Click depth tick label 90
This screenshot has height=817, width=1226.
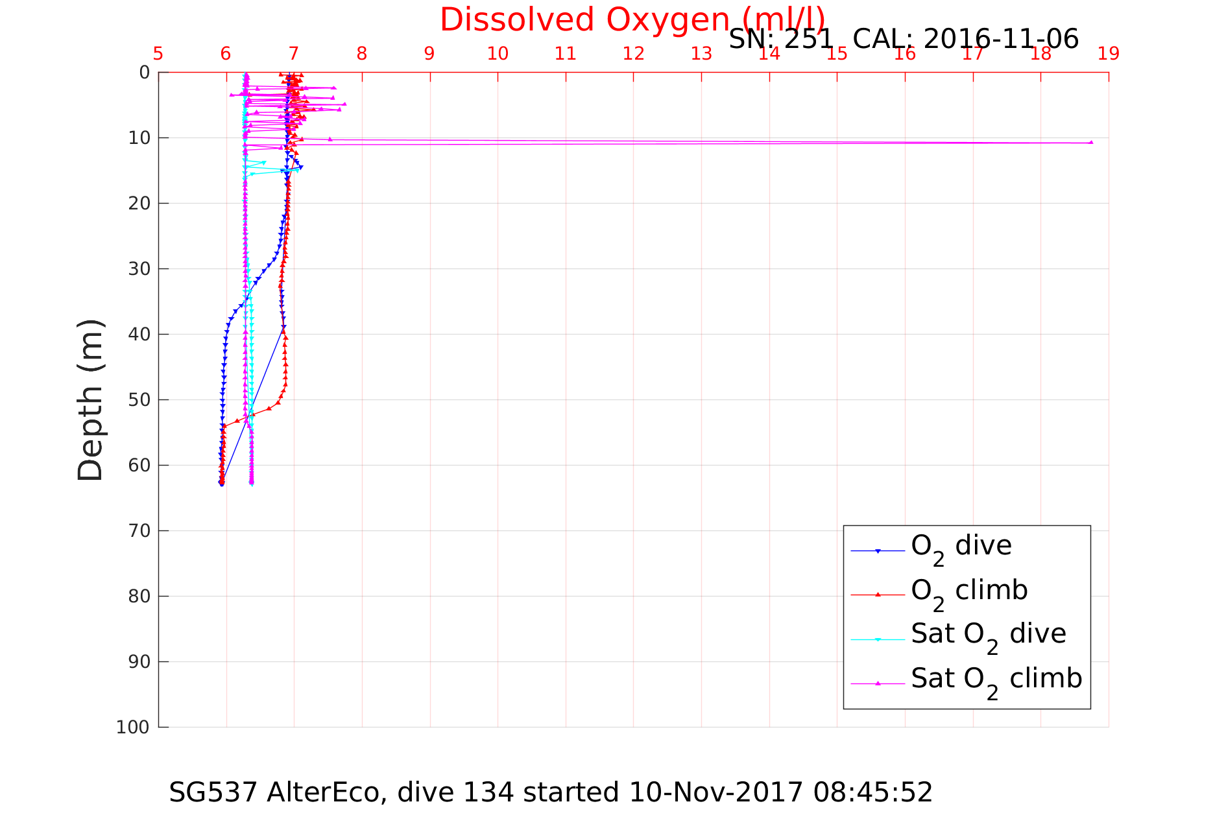click(x=139, y=662)
